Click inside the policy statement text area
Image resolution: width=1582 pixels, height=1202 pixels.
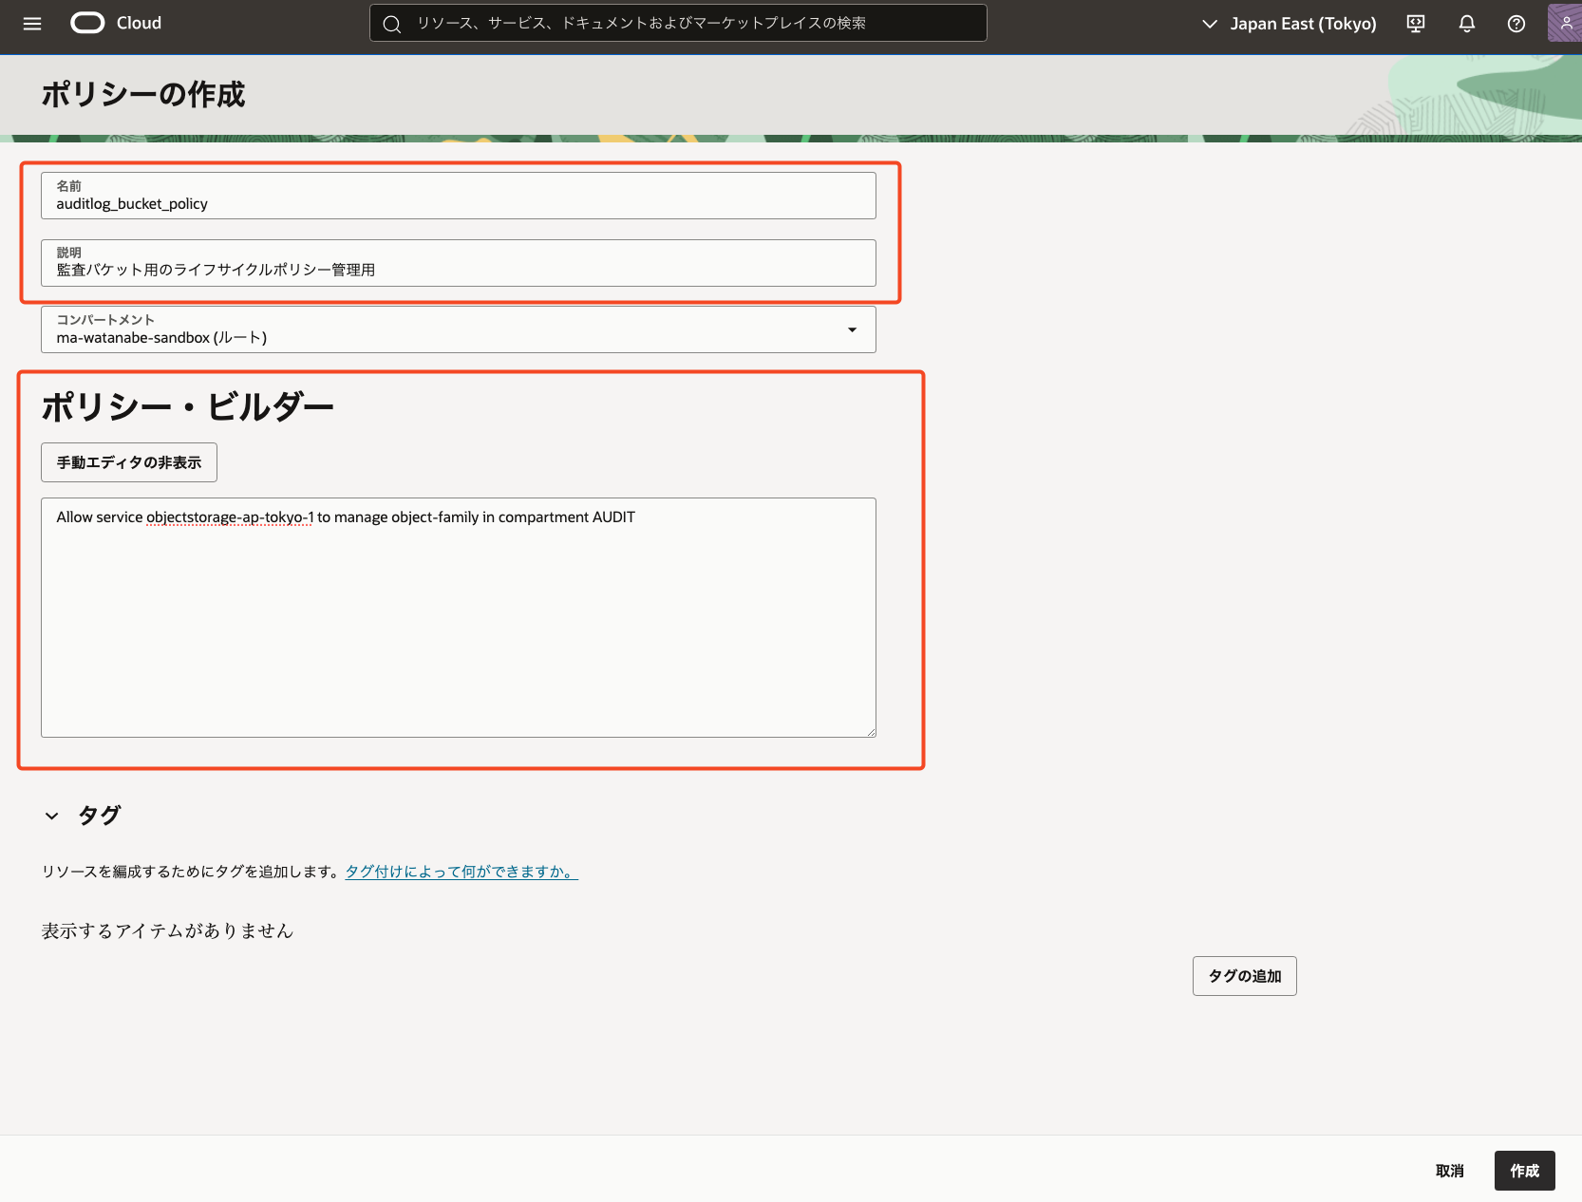pyautogui.click(x=458, y=627)
